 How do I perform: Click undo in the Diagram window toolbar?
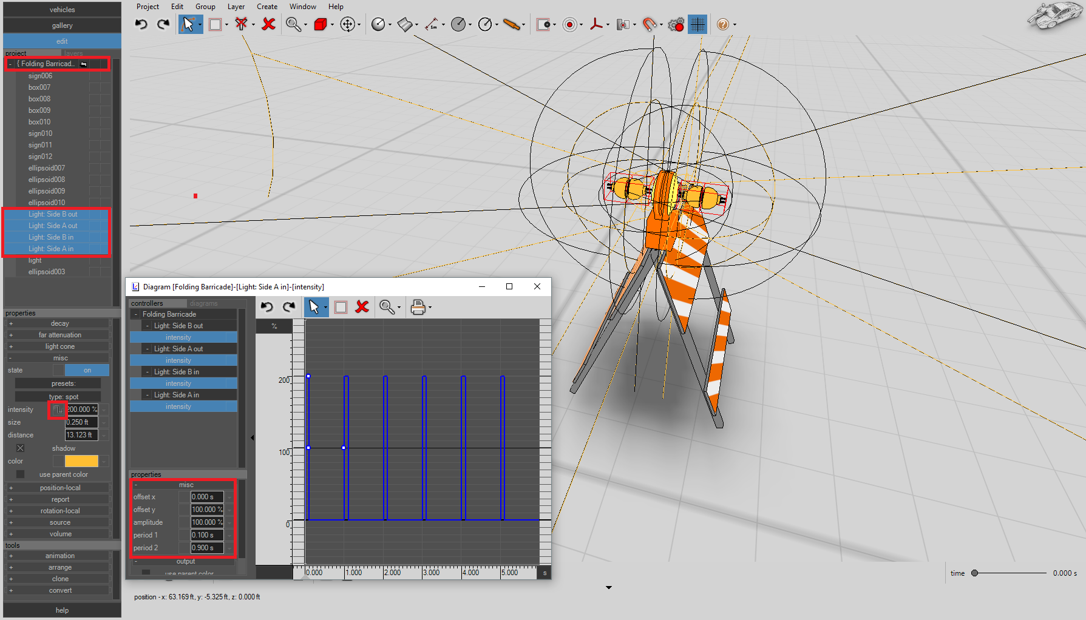(x=267, y=307)
